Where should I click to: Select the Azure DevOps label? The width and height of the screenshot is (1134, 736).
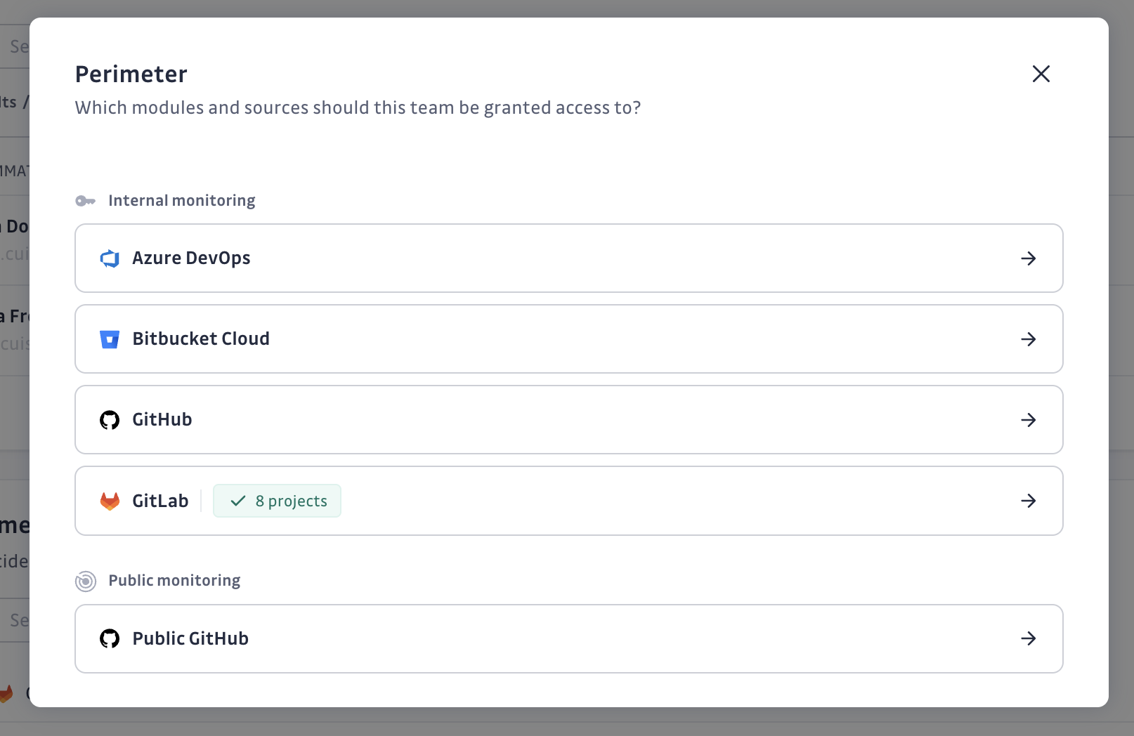191,258
